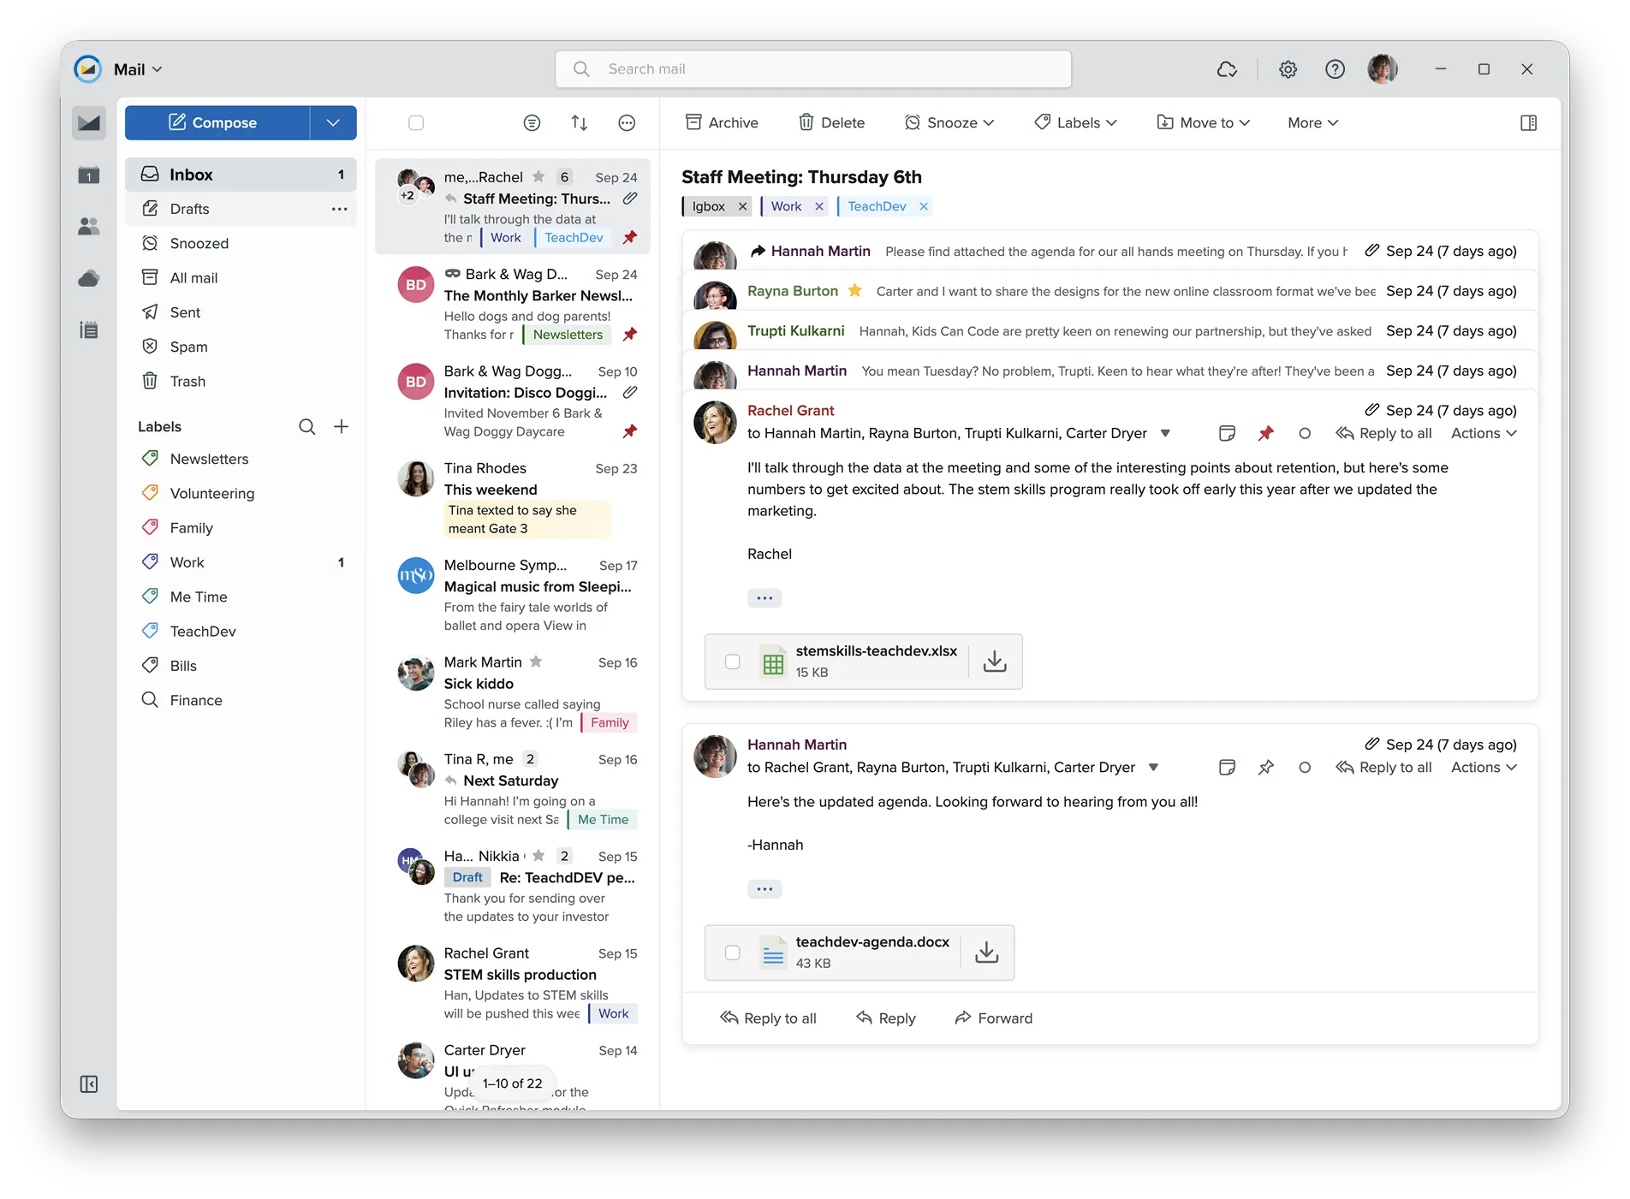Expand recipients list on Rachel Grant's message
The image size is (1630, 1199).
pos(1164,433)
